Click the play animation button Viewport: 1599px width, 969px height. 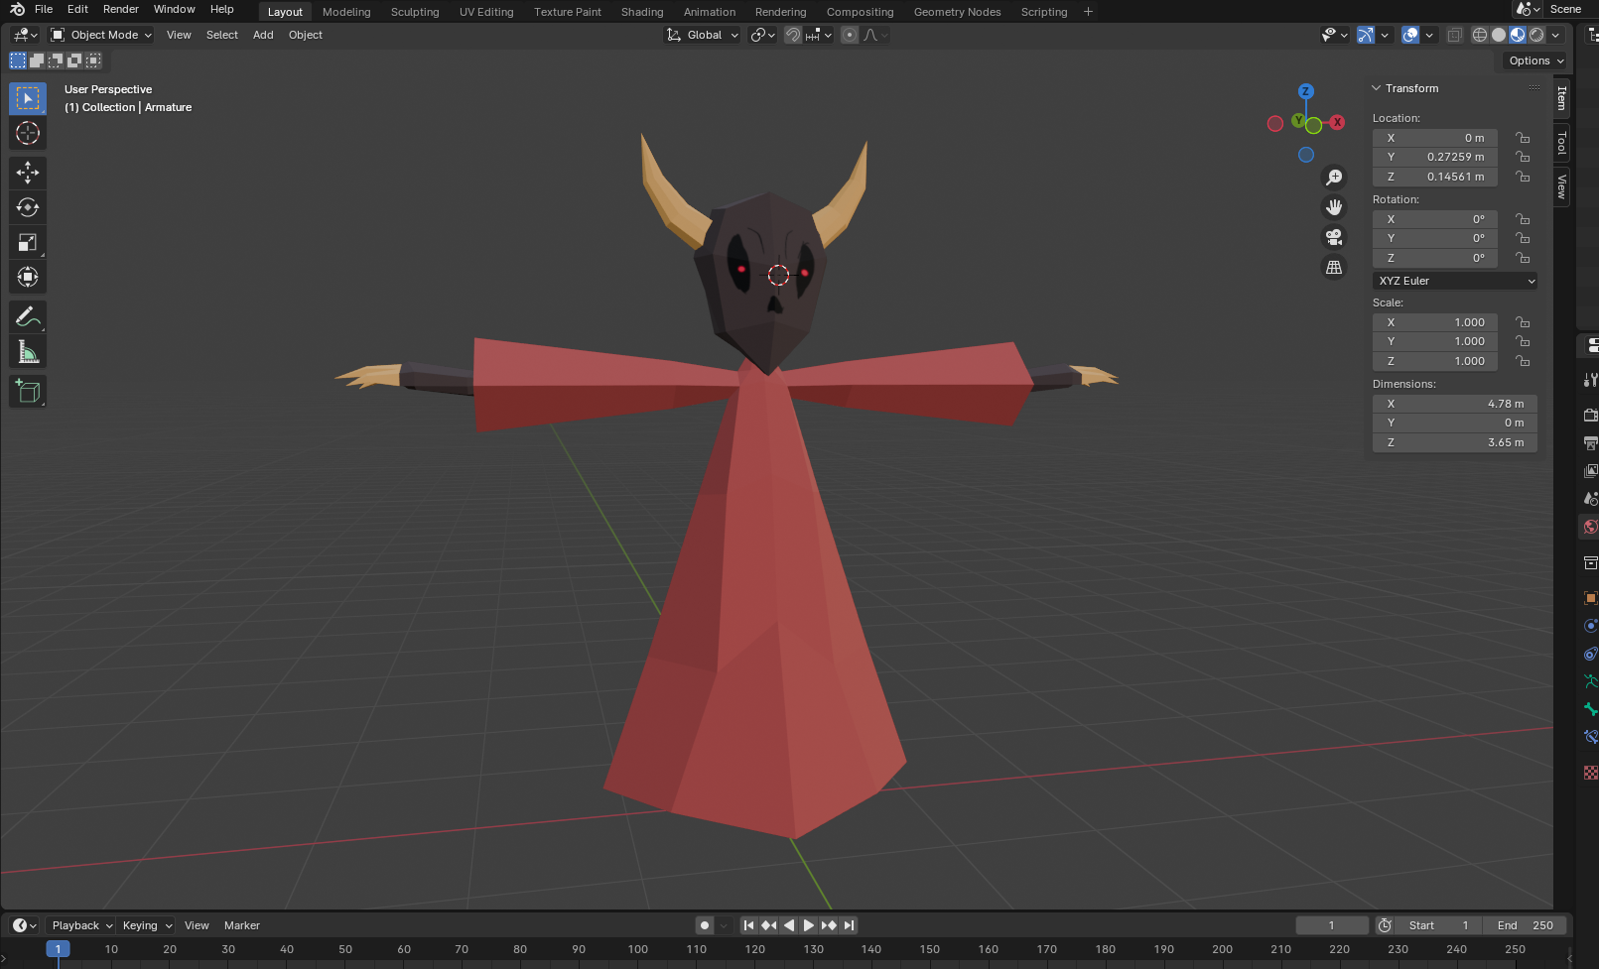point(809,925)
